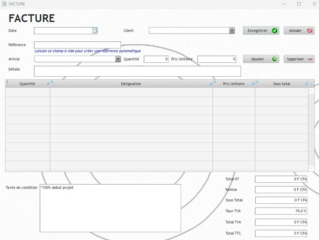
Task: Click in the Référence input field
Action: pyautogui.click(x=77, y=45)
